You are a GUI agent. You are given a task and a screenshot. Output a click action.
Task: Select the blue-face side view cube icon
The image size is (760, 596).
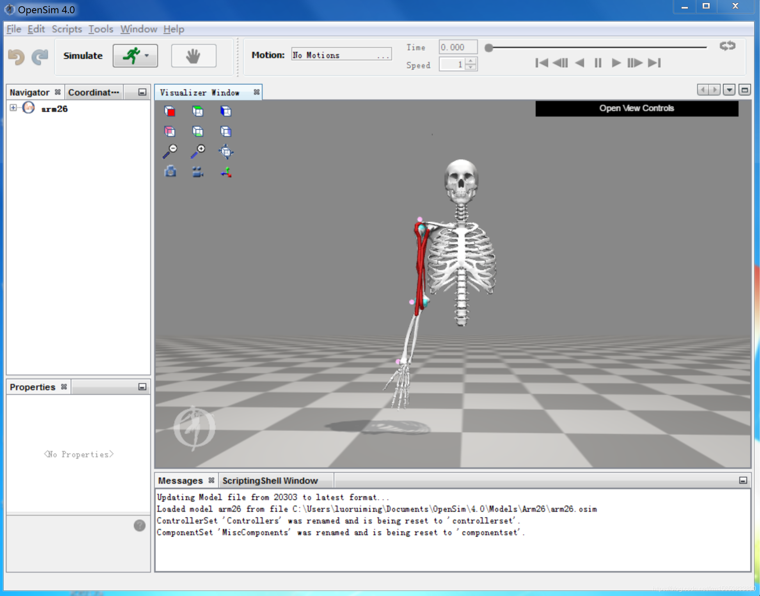226,111
